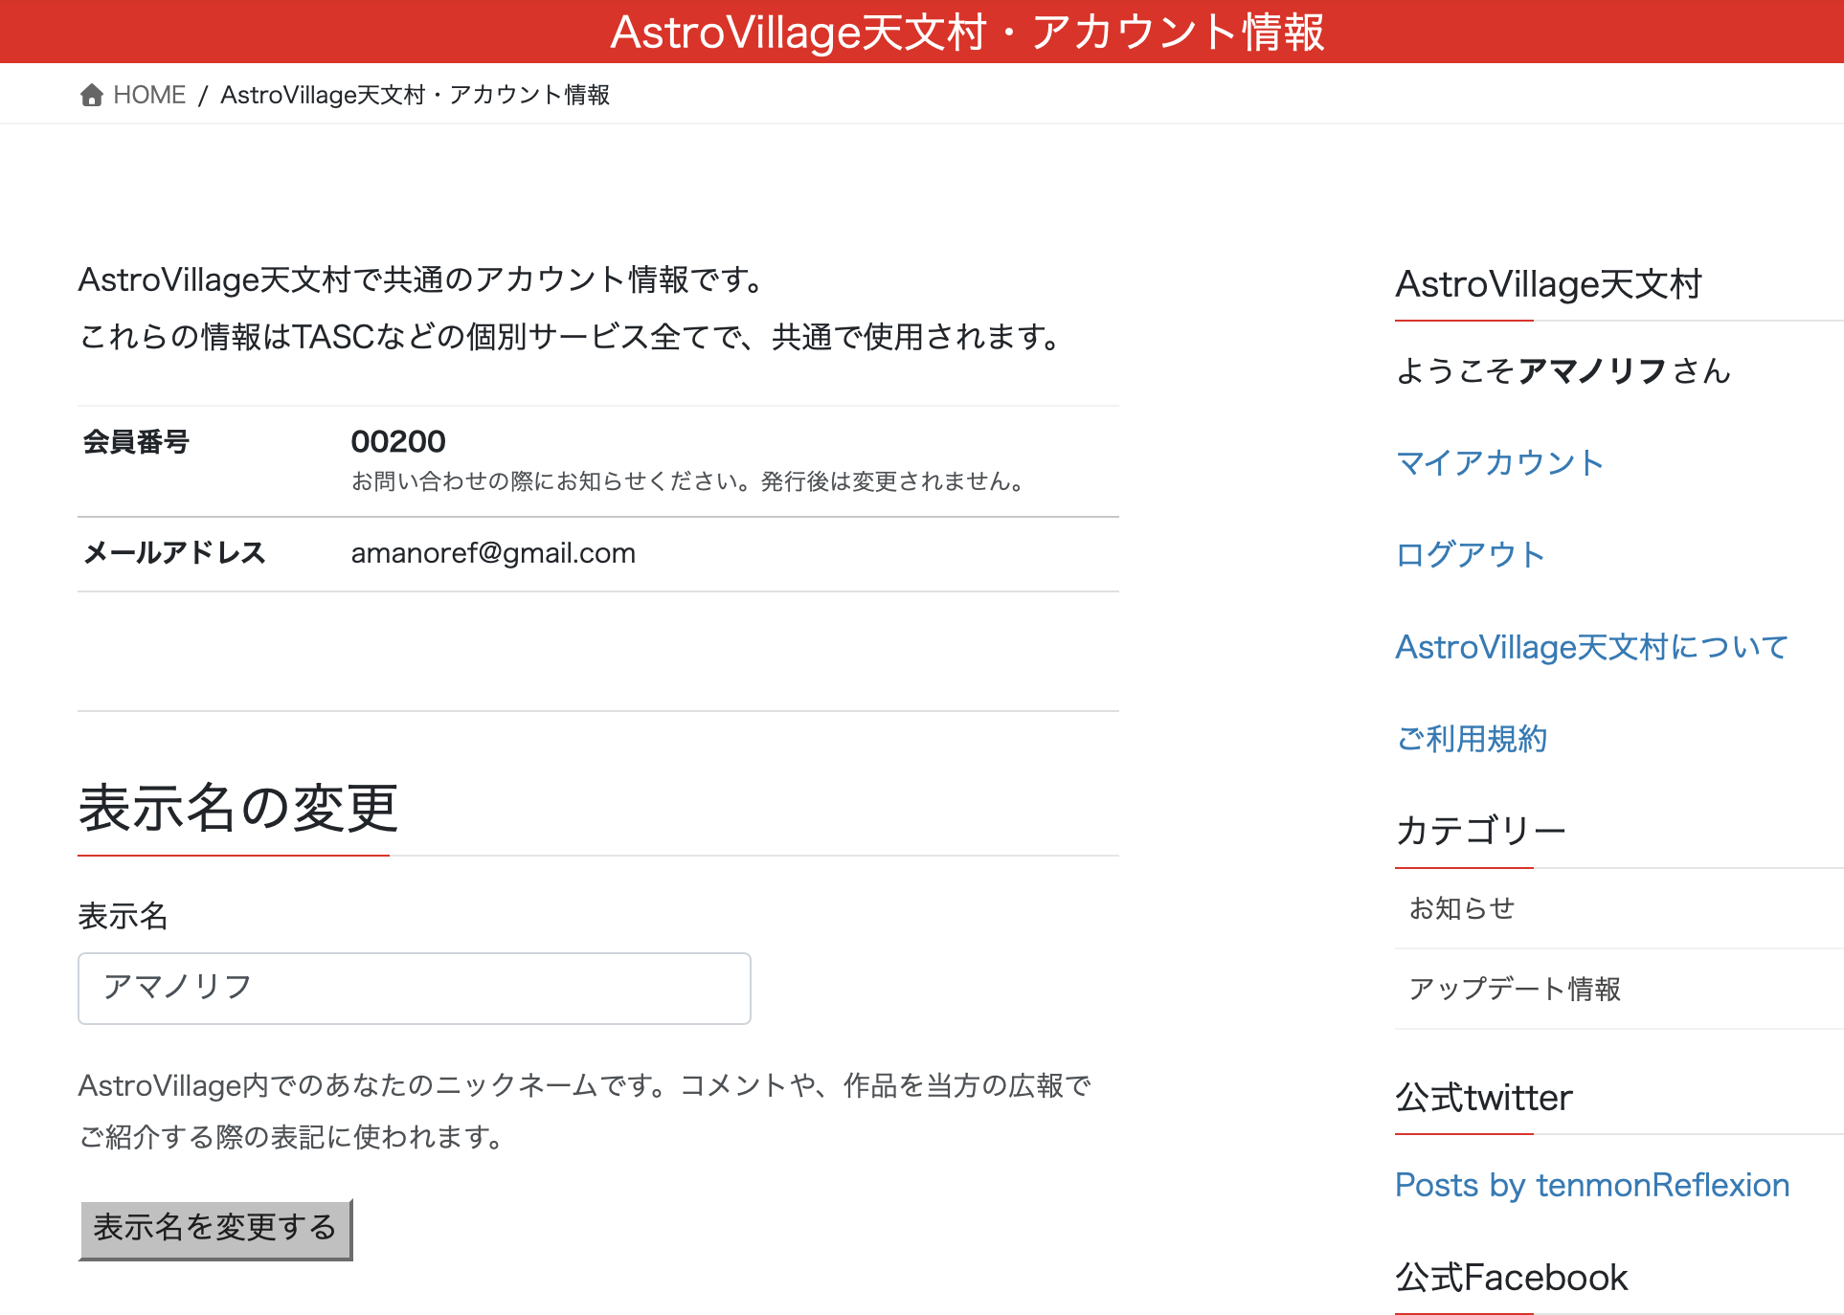Click the red page title banner
The image size is (1844, 1315).
[x=922, y=32]
